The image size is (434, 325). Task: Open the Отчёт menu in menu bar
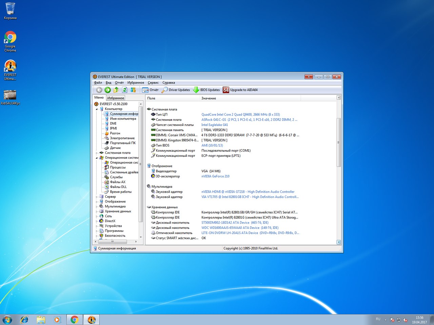[x=119, y=83]
